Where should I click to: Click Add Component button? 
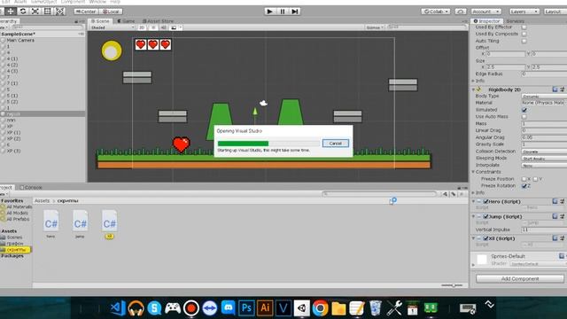click(520, 279)
